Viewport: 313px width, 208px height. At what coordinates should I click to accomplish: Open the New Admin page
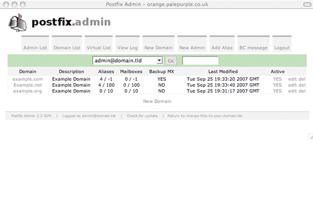click(191, 47)
